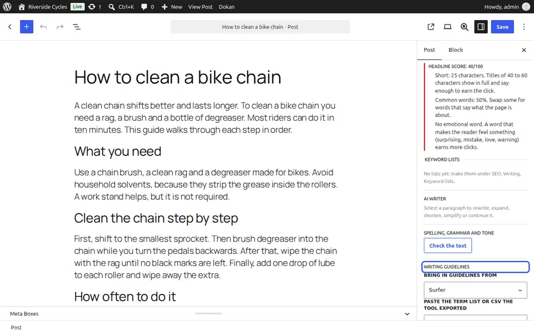
Task: Click the Live site status badge
Action: click(77, 7)
